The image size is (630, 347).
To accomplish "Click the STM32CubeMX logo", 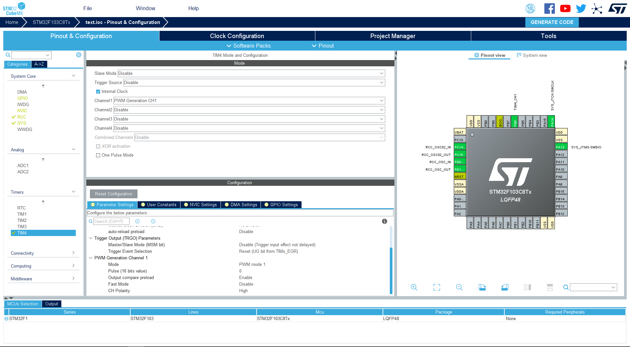I will point(14,9).
